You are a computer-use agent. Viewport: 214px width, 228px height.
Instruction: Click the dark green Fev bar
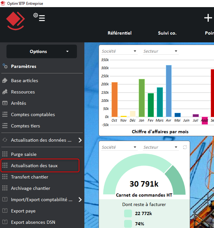tap(151, 105)
